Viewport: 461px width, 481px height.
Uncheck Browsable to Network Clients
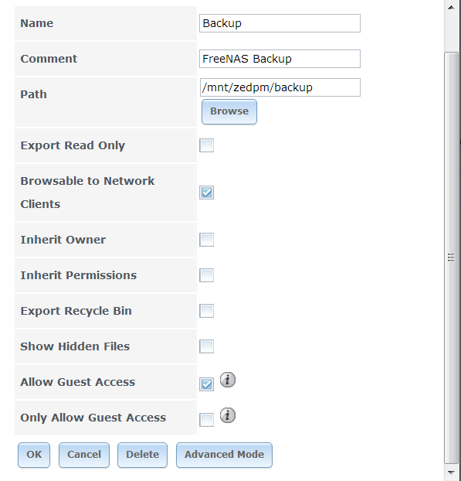pyautogui.click(x=206, y=193)
